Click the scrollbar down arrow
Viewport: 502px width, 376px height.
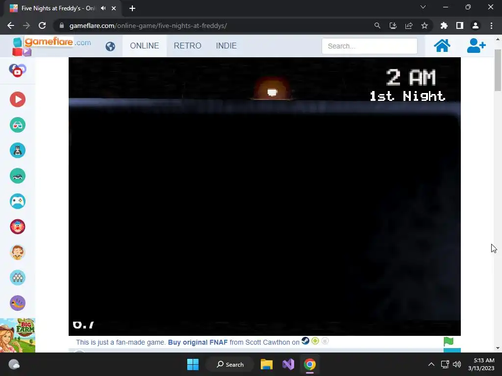498,348
